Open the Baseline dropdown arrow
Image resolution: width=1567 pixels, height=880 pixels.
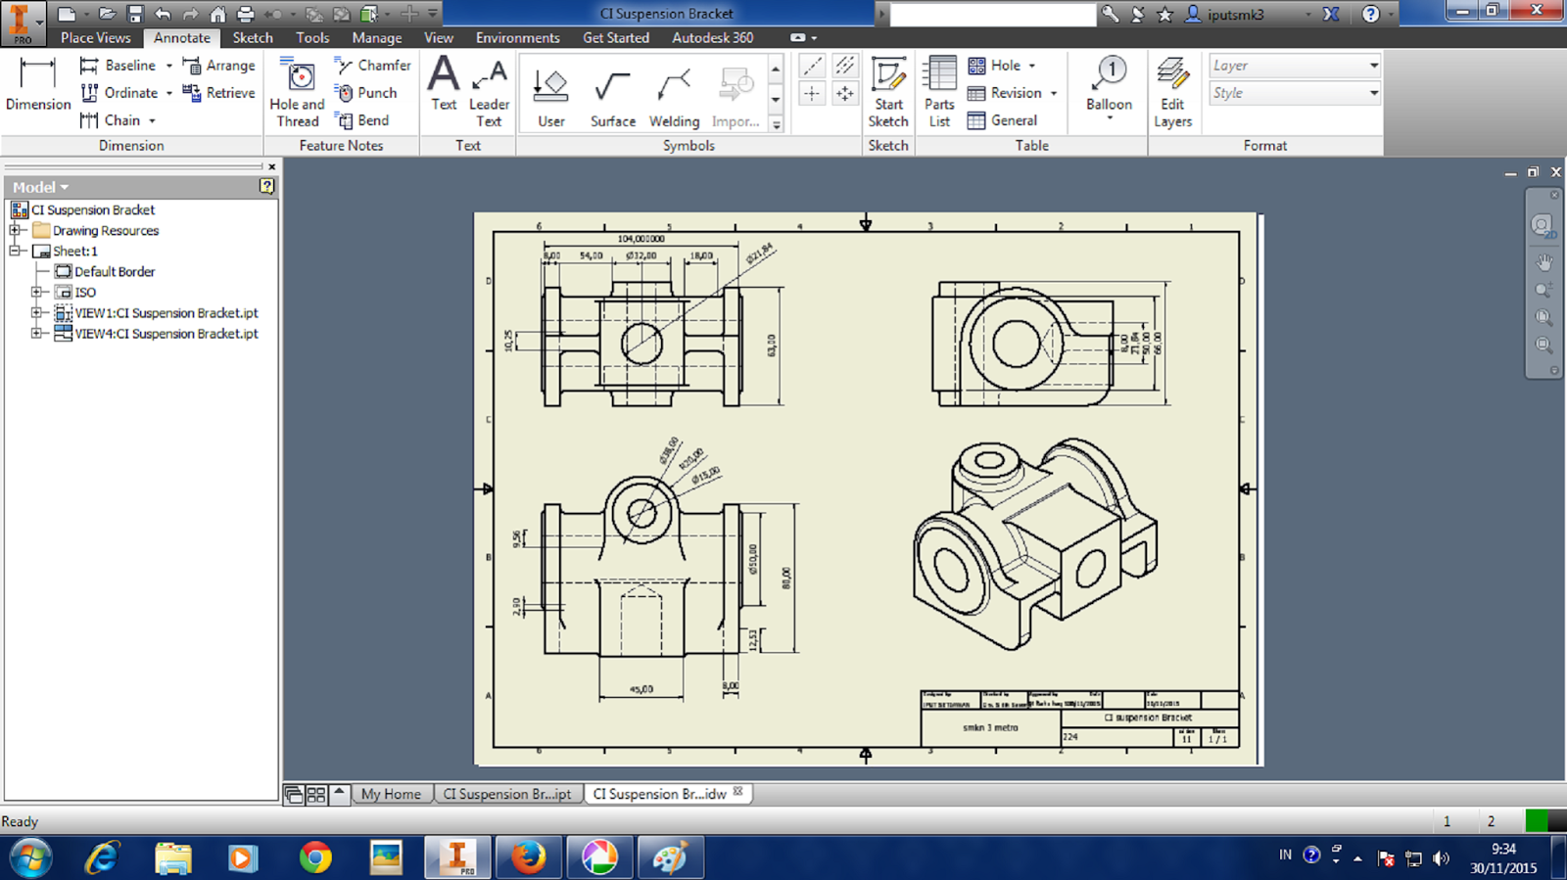pyautogui.click(x=169, y=66)
